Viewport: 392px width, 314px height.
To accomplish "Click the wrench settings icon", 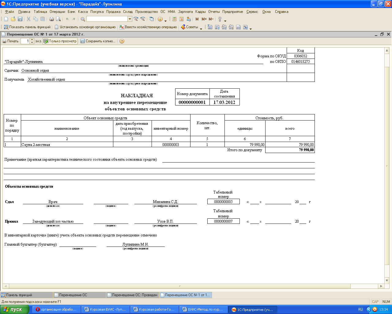I will [220, 19].
